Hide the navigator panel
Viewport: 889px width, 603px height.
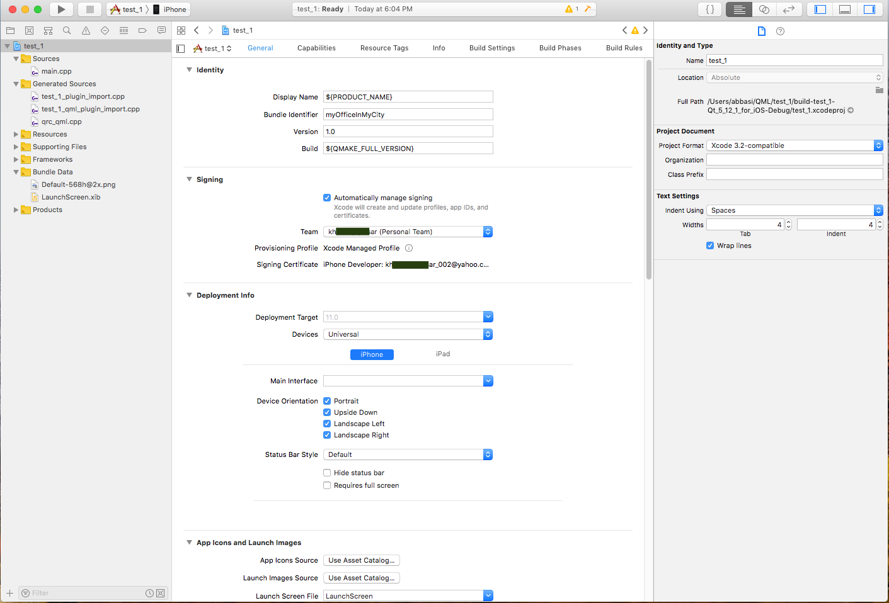pos(820,9)
